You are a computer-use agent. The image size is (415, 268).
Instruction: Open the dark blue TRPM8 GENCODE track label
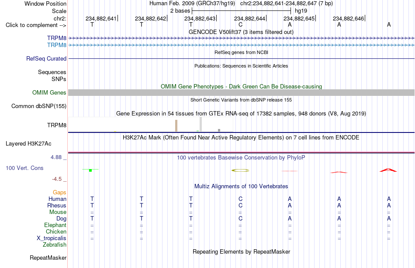pyautogui.click(x=57, y=38)
